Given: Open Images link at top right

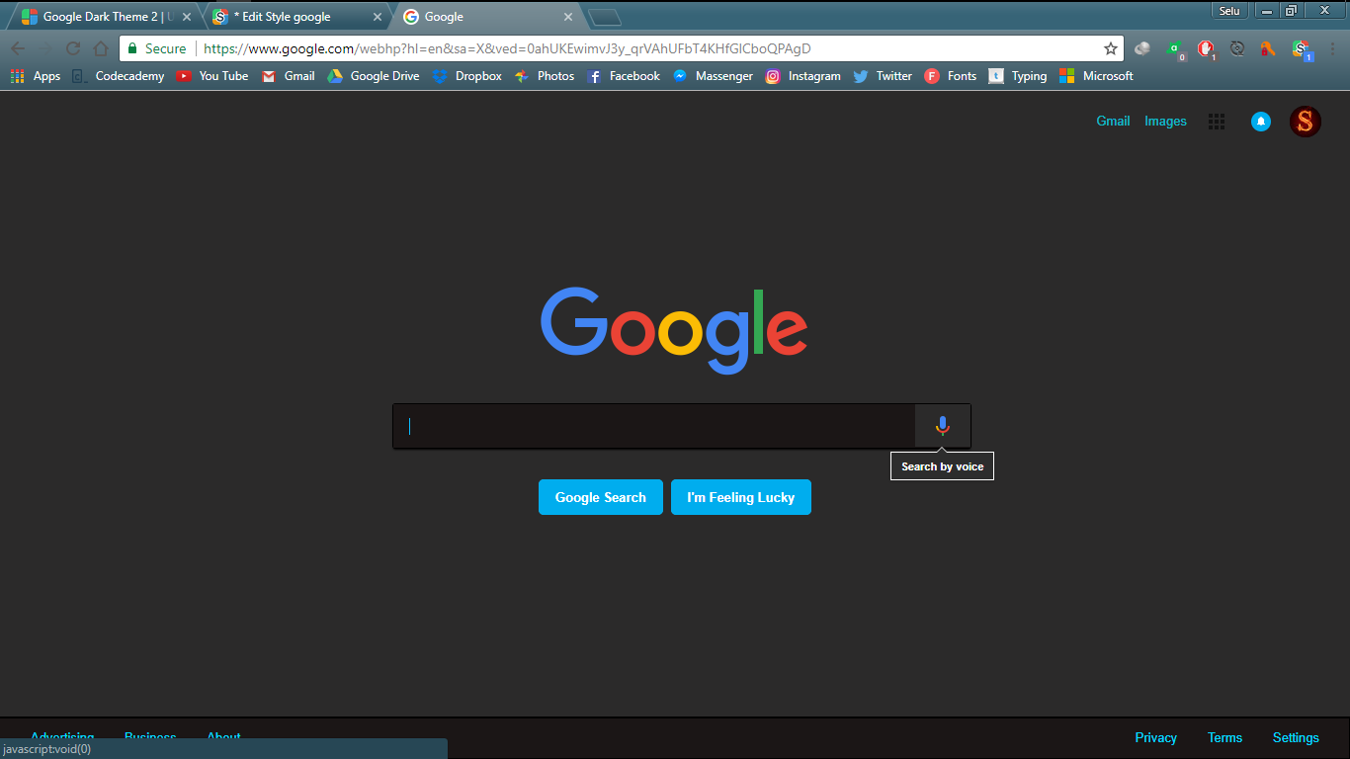Looking at the screenshot, I should point(1165,121).
